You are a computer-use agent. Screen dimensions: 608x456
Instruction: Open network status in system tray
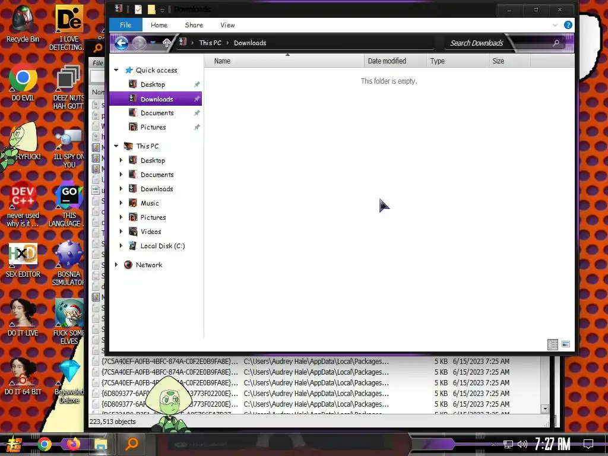[508, 444]
